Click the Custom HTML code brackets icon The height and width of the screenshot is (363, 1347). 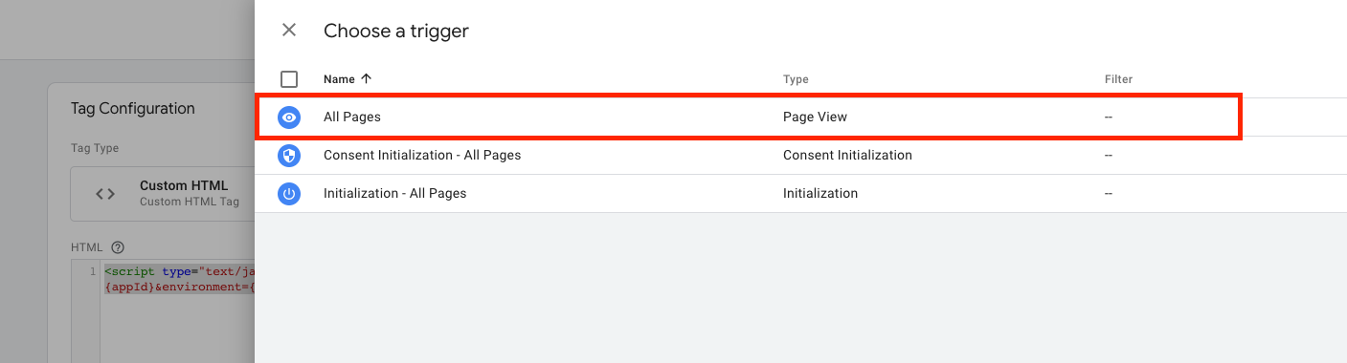pyautogui.click(x=105, y=193)
